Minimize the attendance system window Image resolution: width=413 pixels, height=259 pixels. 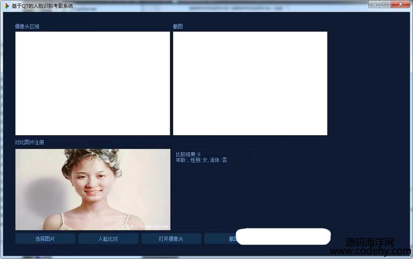pos(374,4)
